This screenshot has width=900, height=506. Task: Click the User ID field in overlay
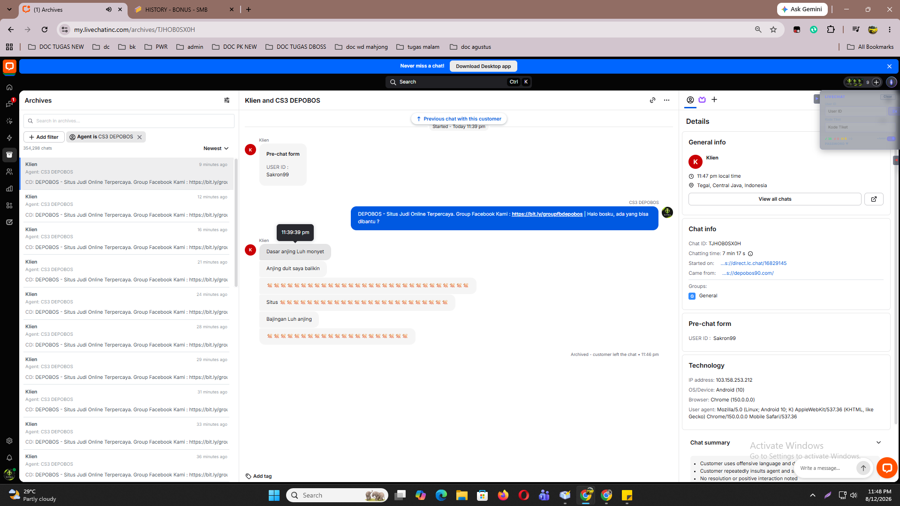click(x=856, y=111)
